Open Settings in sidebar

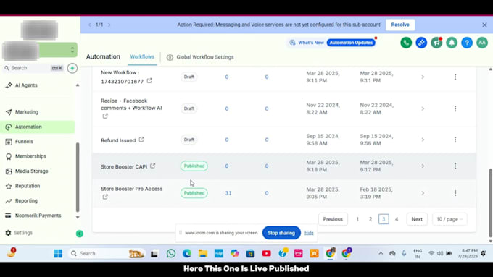pyautogui.click(x=19, y=233)
